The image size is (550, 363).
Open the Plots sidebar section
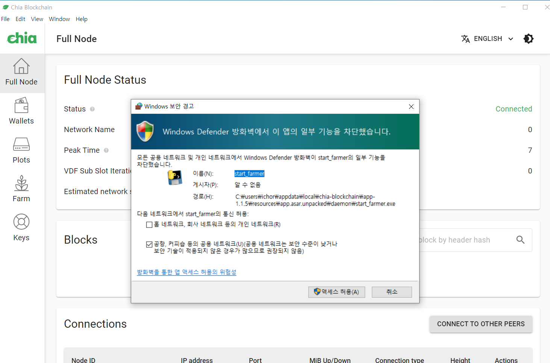point(21,151)
